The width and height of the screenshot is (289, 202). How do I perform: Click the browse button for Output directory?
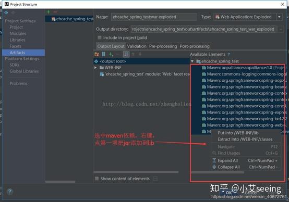(281, 29)
